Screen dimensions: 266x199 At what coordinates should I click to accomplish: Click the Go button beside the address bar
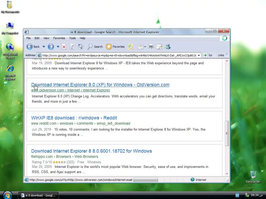coord(208,55)
